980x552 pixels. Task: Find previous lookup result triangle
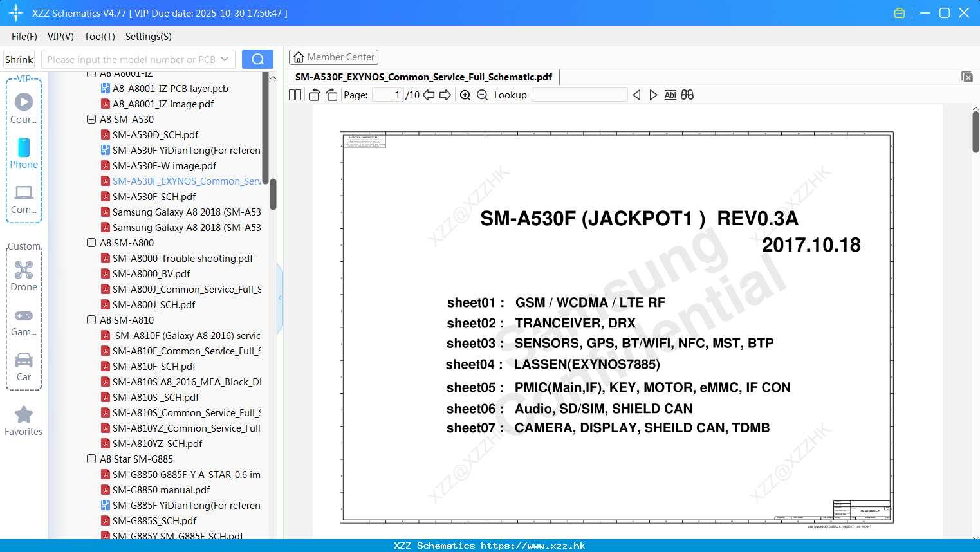(x=636, y=95)
